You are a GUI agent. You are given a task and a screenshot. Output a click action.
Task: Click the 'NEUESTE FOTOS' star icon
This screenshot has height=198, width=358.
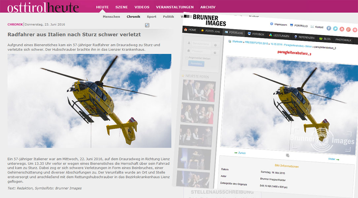pos(183,76)
